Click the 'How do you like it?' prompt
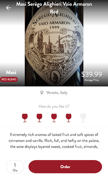Image resolution: width=108 pixels, height=184 pixels. 54,106
